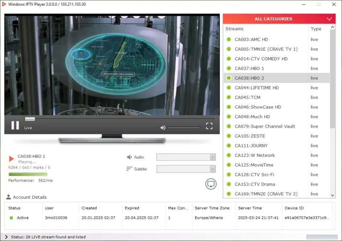Click the scroll down arrow of stream list
The height and width of the screenshot is (241, 342).
tap(332, 195)
